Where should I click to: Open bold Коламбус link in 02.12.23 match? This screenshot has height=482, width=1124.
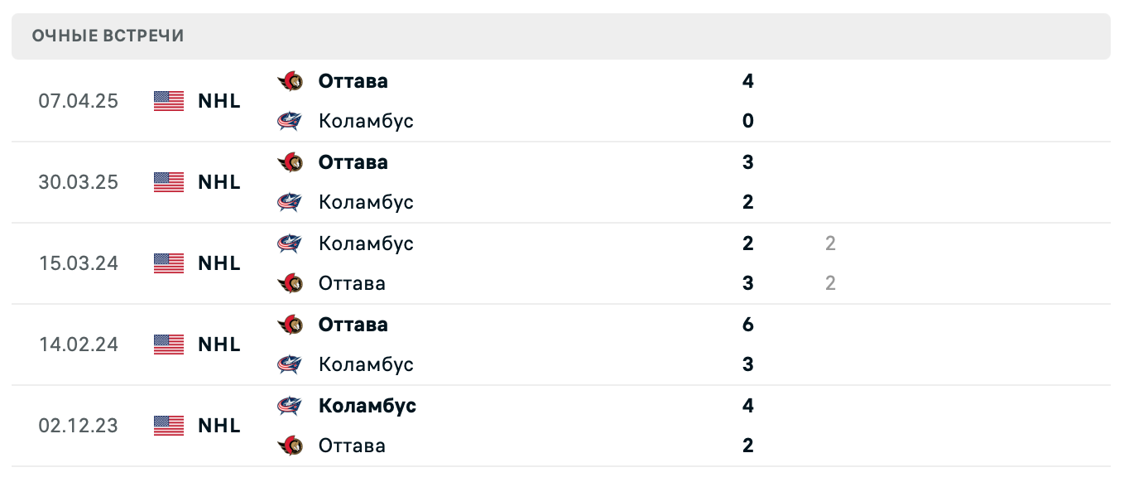click(x=367, y=406)
